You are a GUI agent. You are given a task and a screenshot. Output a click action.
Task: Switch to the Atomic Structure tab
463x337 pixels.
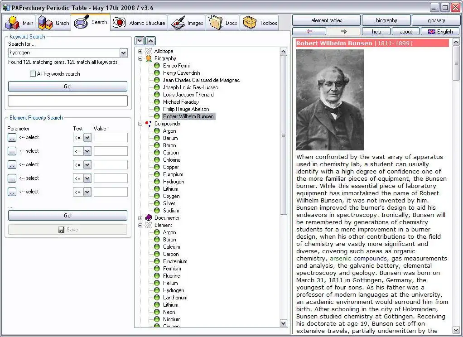click(x=139, y=23)
